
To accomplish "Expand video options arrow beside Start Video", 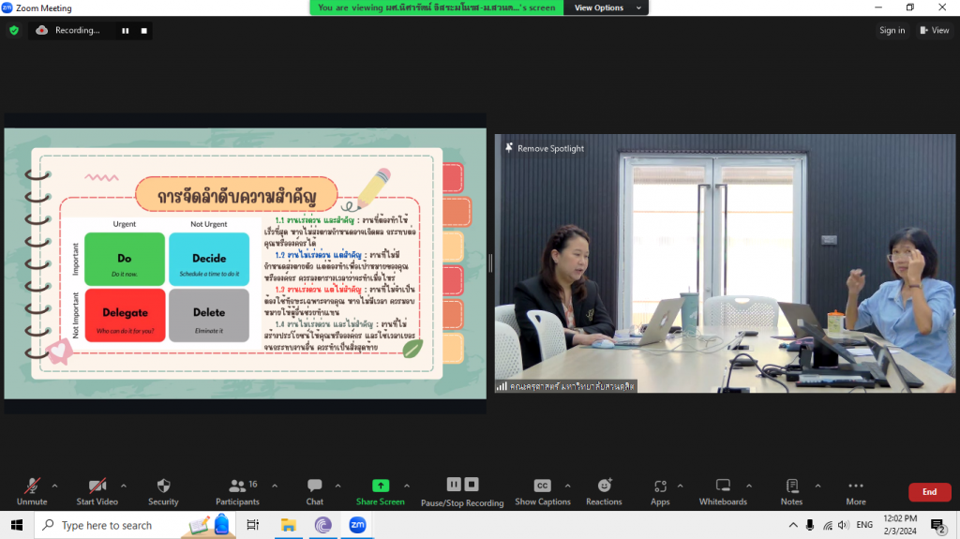I will tap(122, 486).
